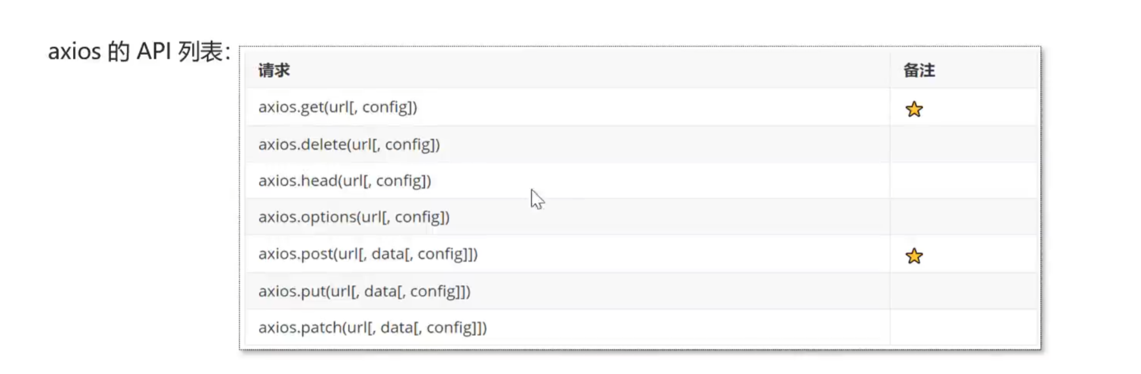Click the axios.head(url[, config]) text

pos(344,181)
